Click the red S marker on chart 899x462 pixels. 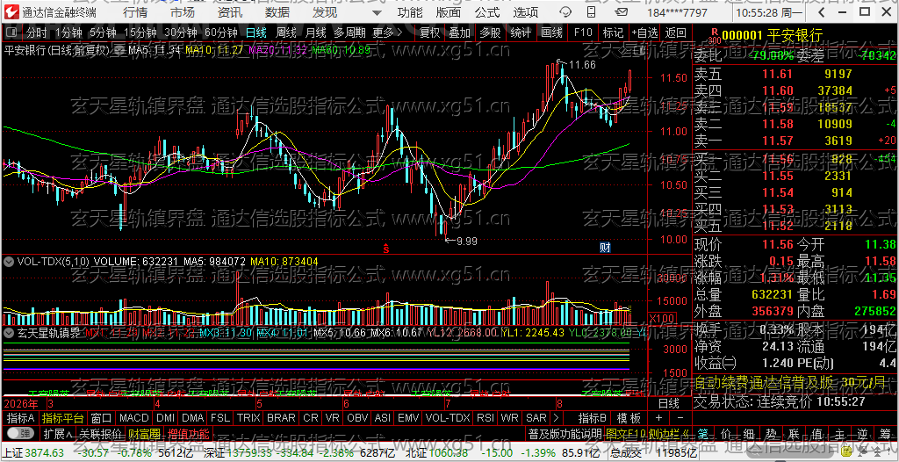[386, 248]
